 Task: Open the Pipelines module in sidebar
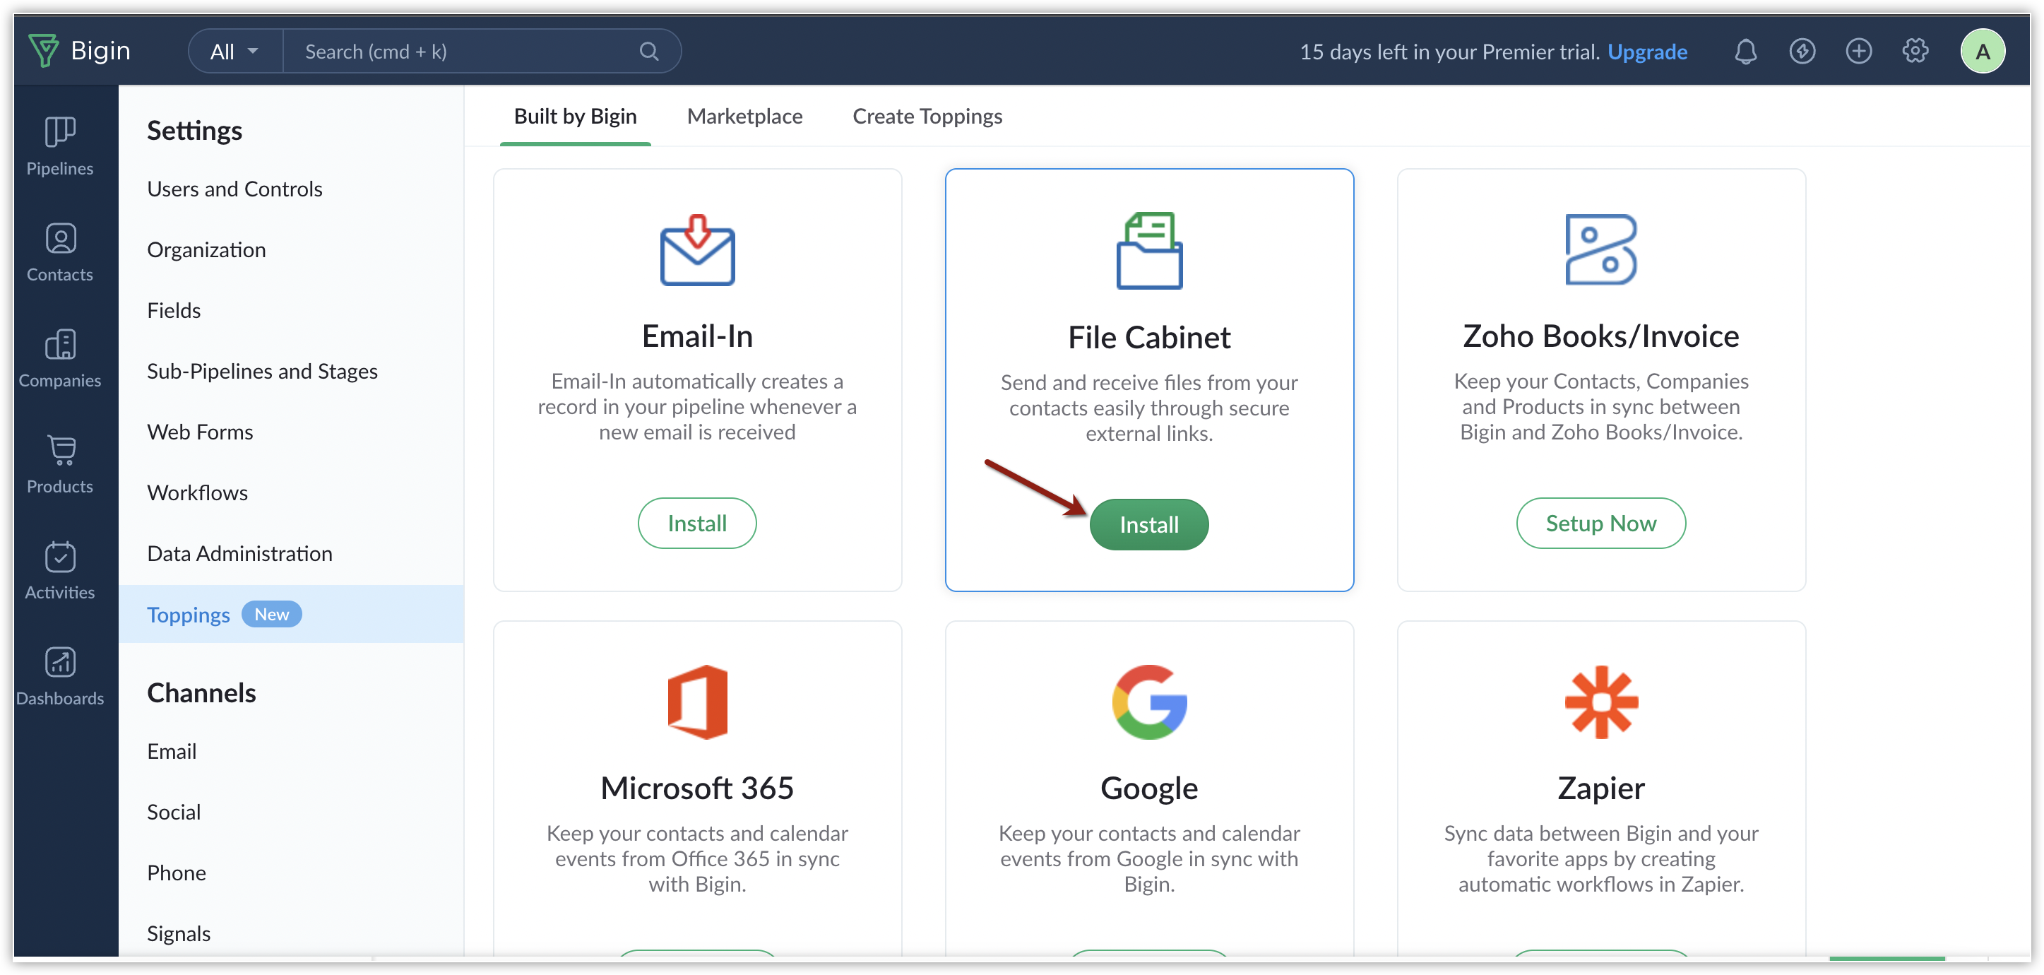pos(59,146)
